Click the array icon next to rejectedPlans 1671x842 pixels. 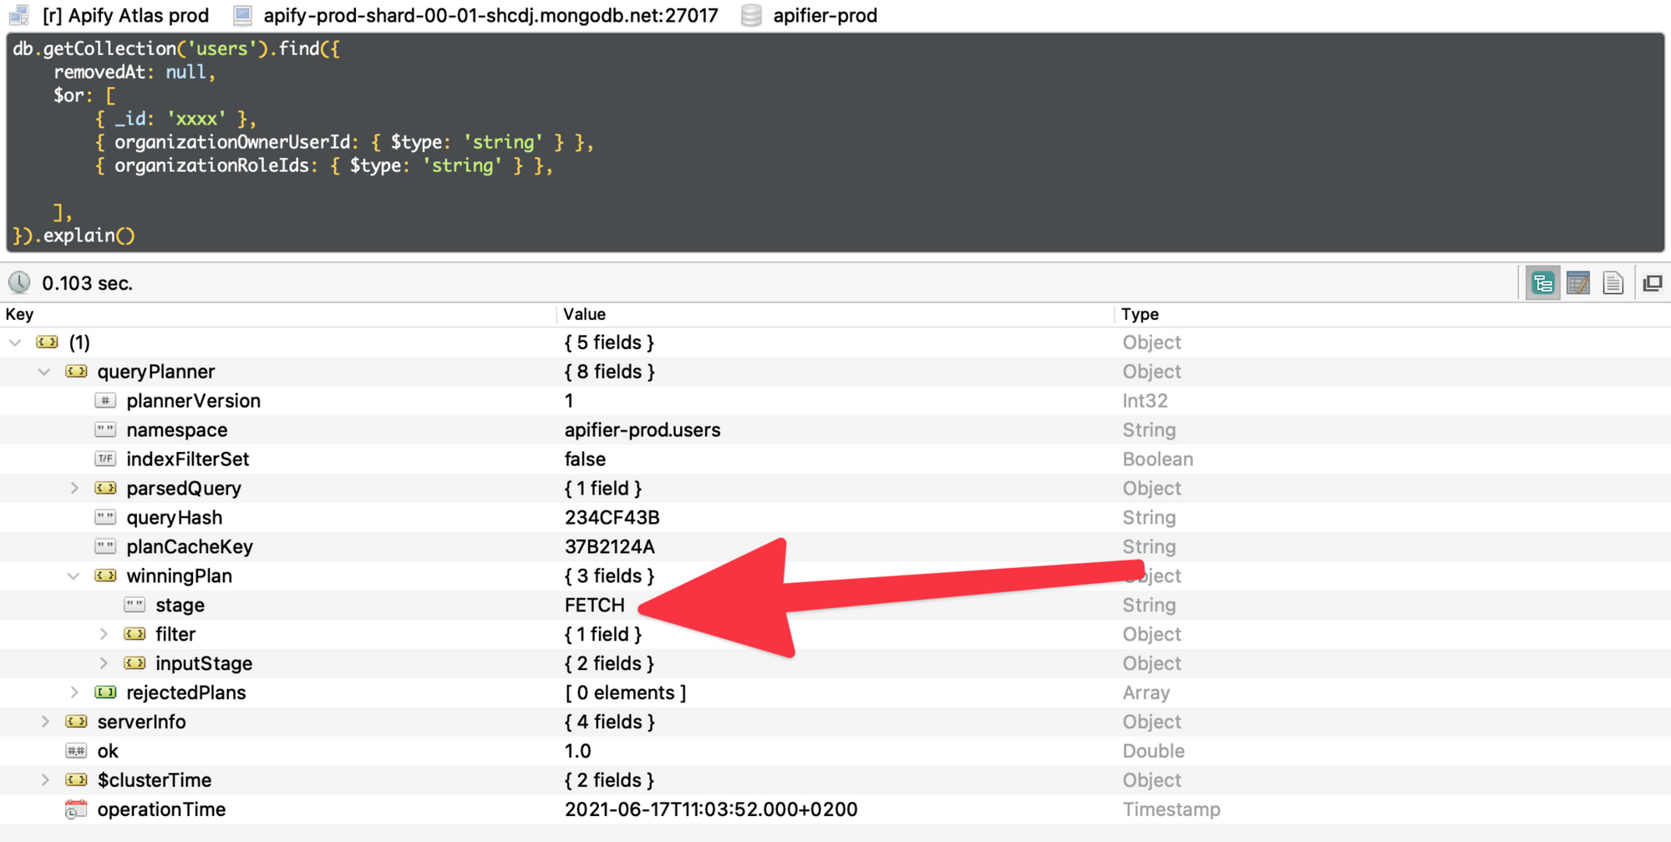point(105,692)
